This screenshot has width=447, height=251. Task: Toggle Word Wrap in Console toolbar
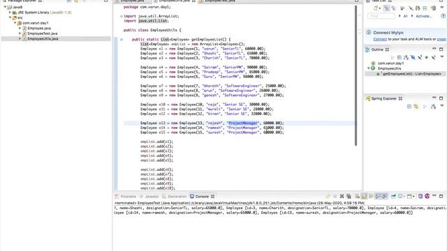[x=371, y=196]
